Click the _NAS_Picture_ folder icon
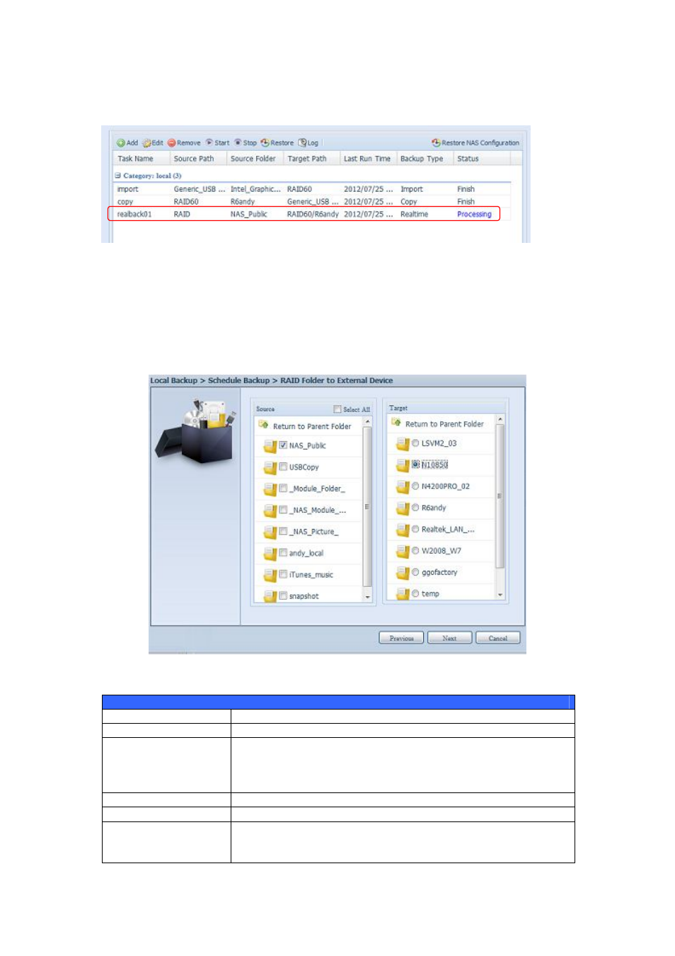 click(270, 532)
